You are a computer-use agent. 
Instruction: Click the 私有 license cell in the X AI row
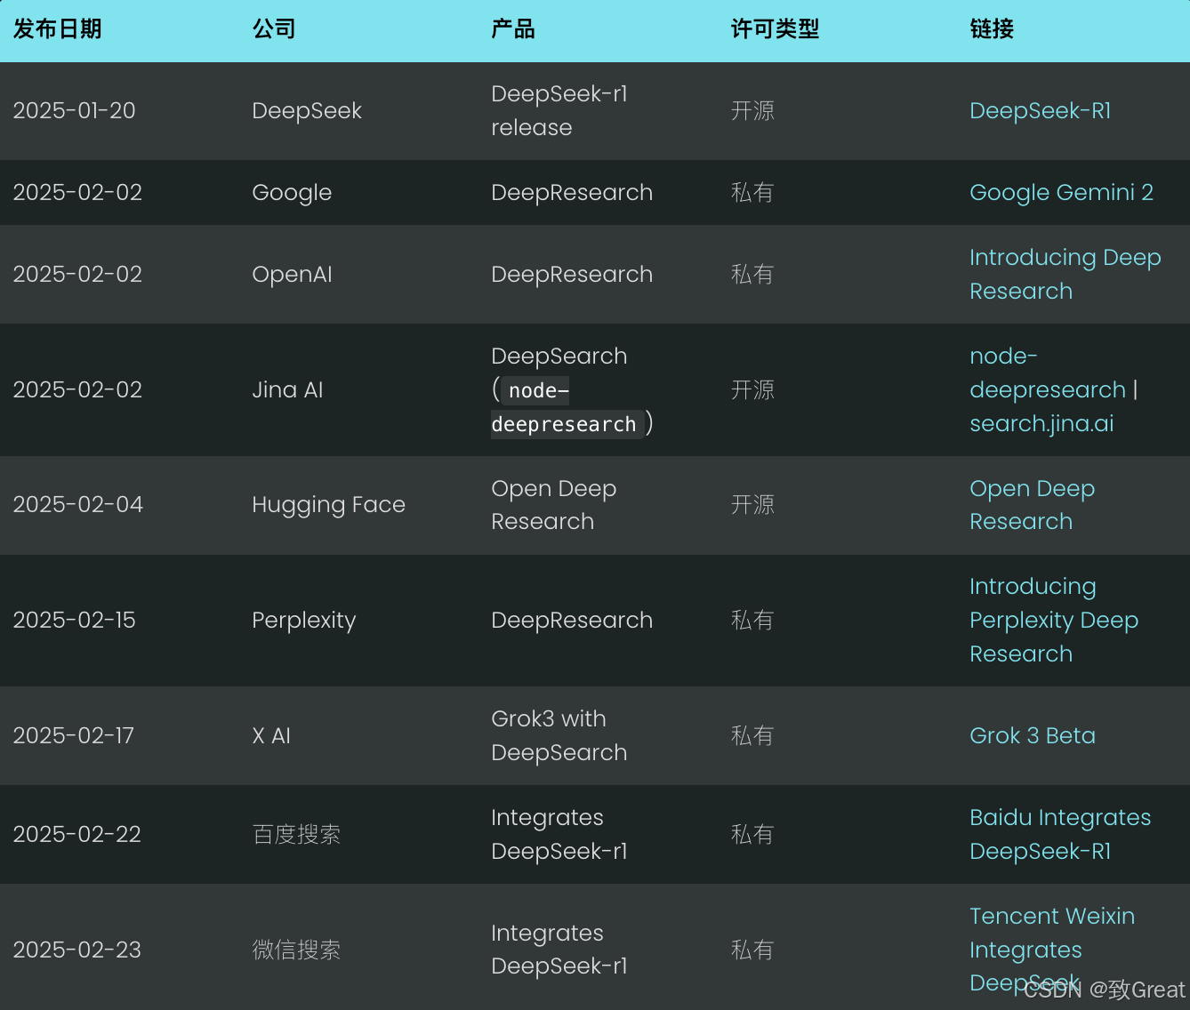pos(752,736)
